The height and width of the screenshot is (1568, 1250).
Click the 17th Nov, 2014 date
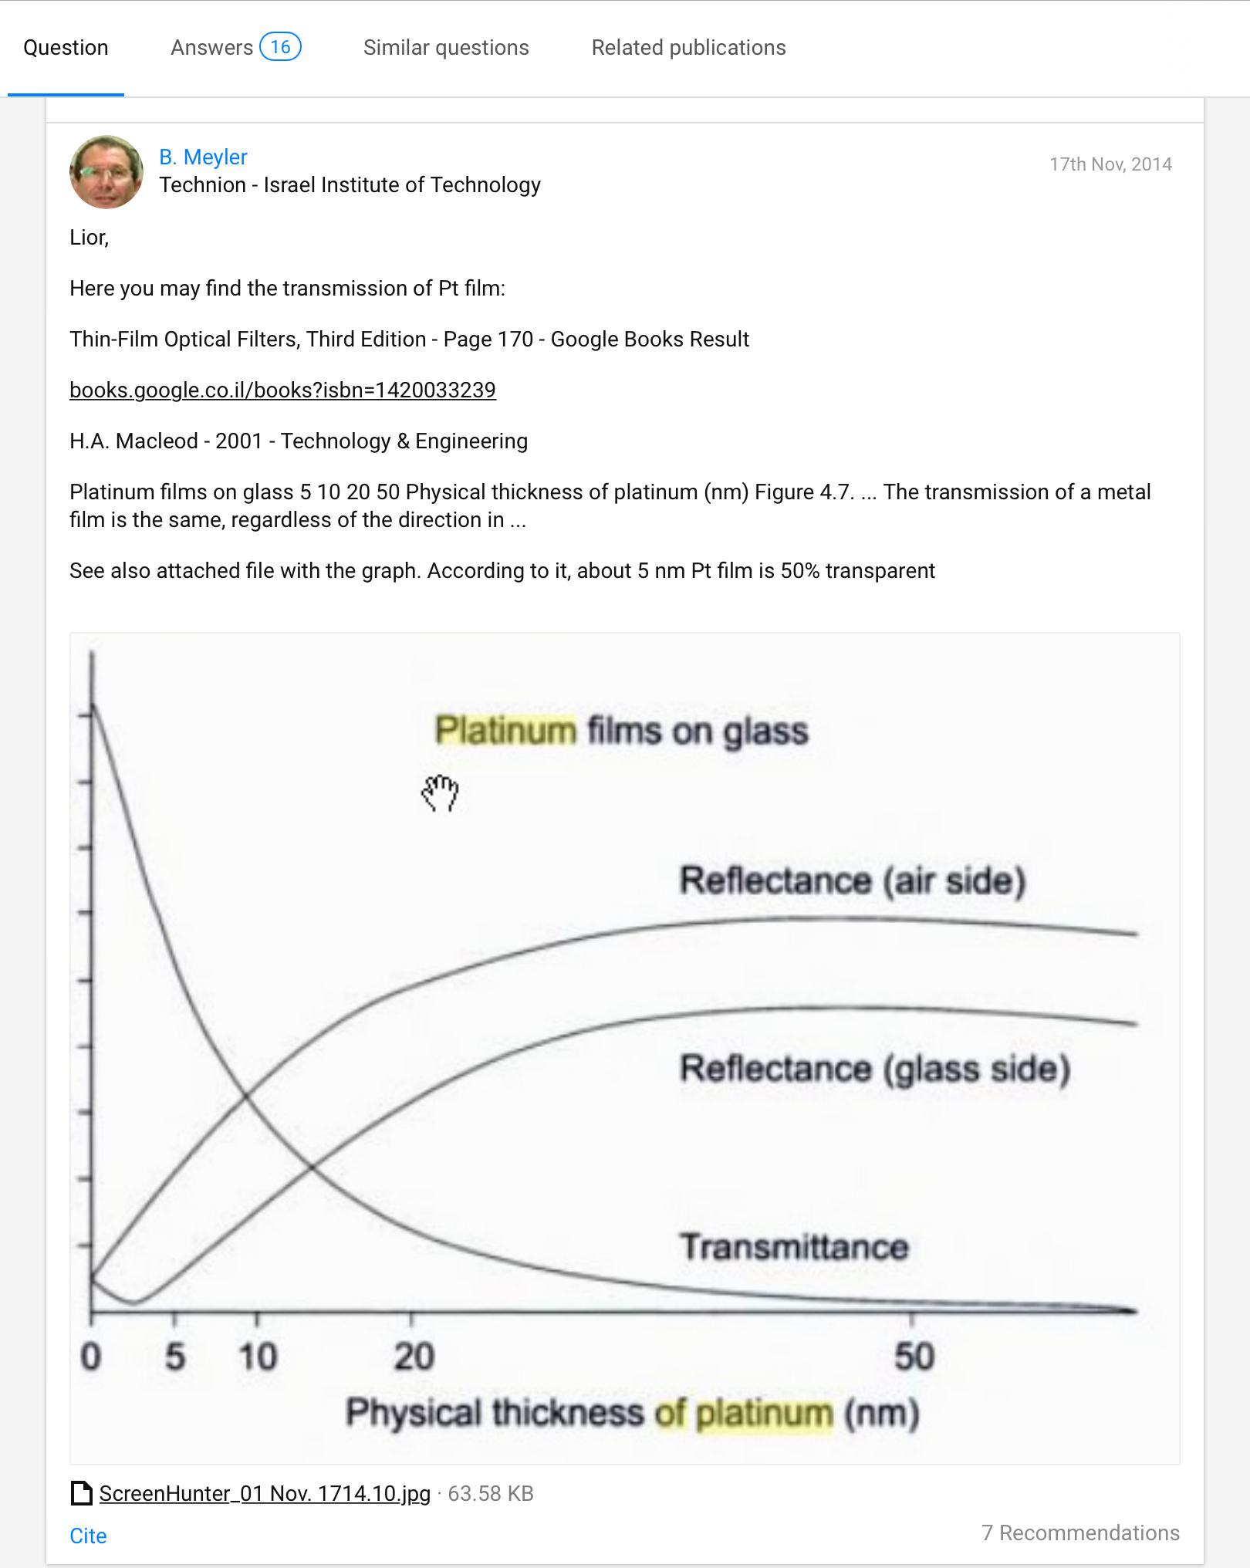(1110, 164)
